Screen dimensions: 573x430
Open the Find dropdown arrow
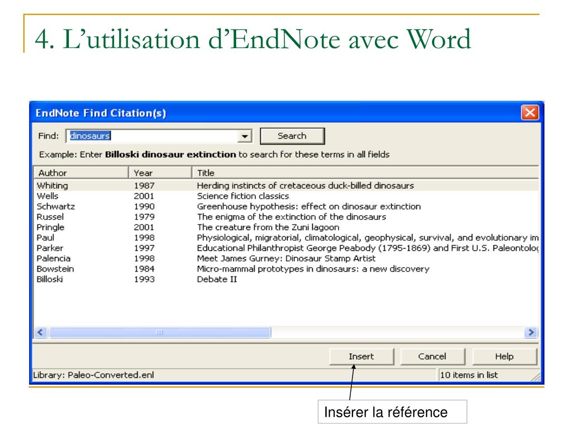coord(245,137)
